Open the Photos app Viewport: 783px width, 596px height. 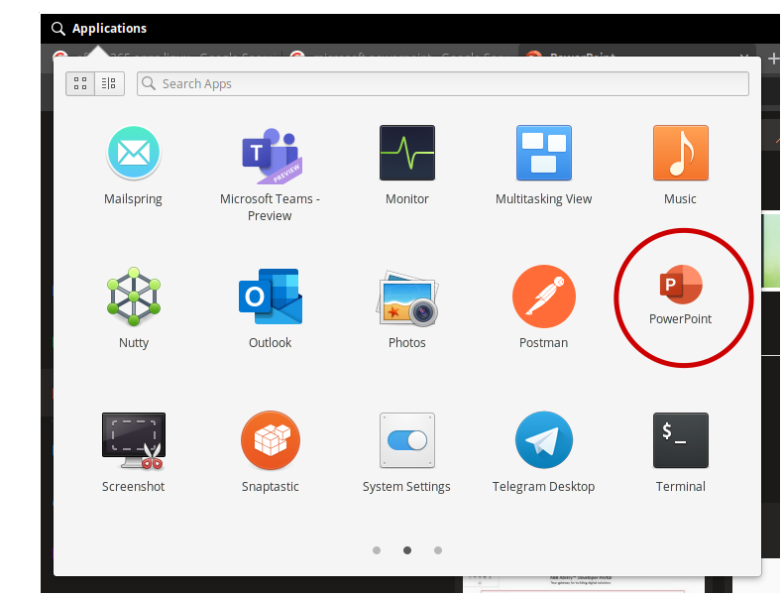pyautogui.click(x=407, y=298)
